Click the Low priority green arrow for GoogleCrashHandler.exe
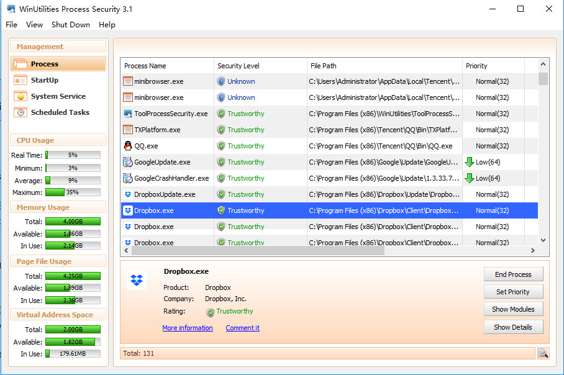Viewport: 564px width, 375px height. [469, 178]
